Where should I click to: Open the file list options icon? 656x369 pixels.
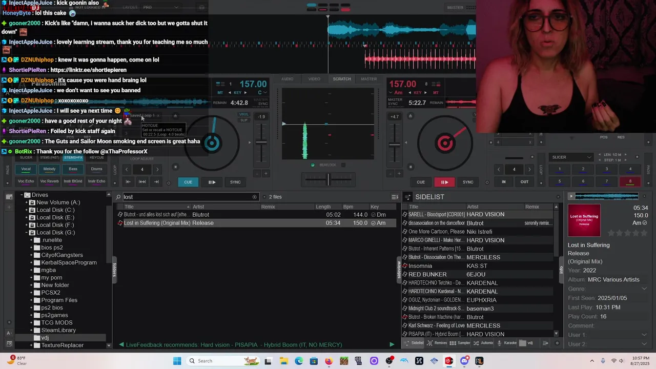[395, 197]
